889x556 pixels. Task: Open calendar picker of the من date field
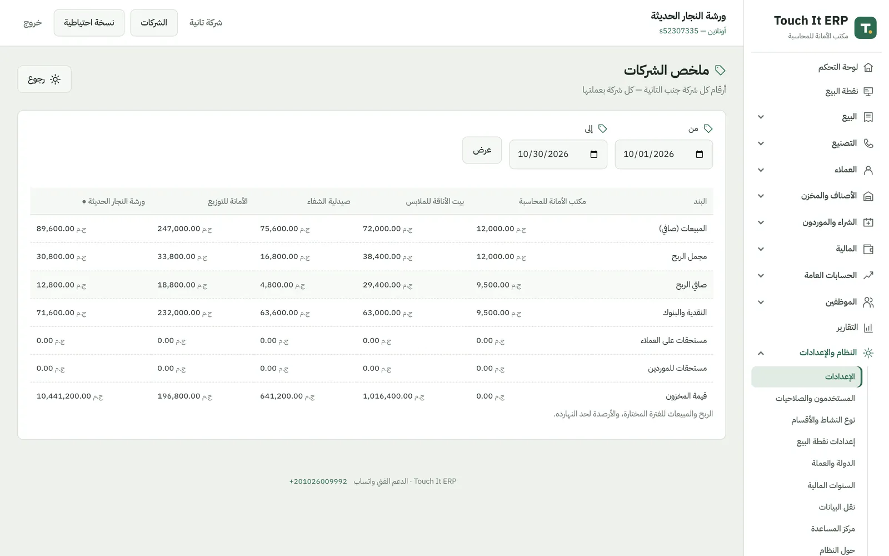(x=700, y=155)
